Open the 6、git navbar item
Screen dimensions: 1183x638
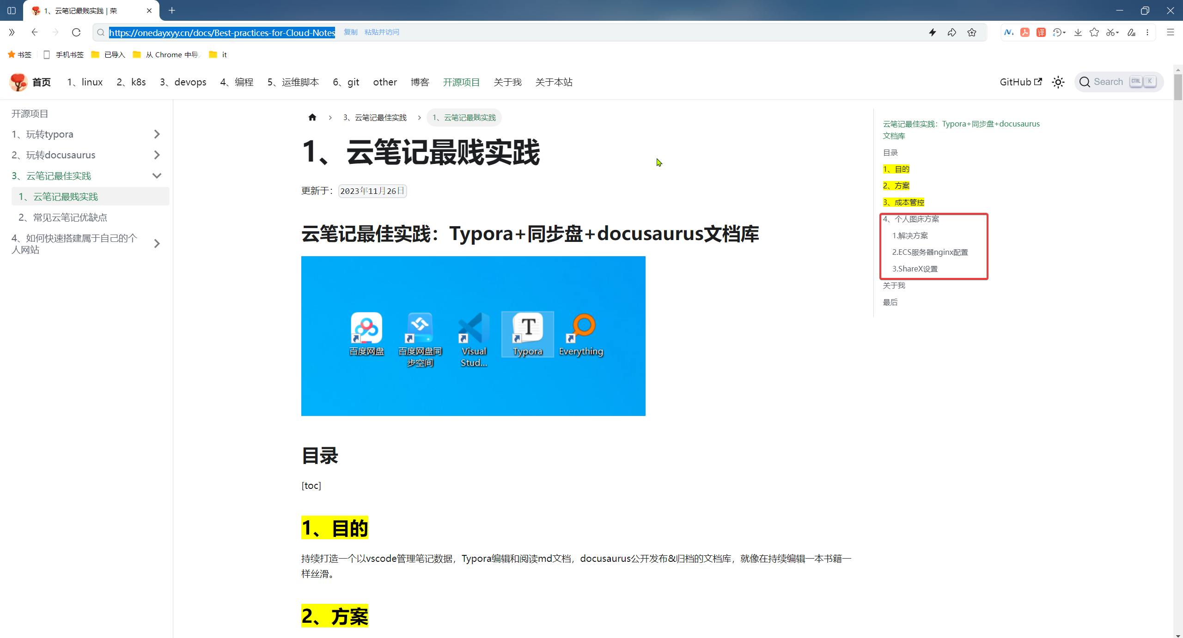[x=346, y=82]
